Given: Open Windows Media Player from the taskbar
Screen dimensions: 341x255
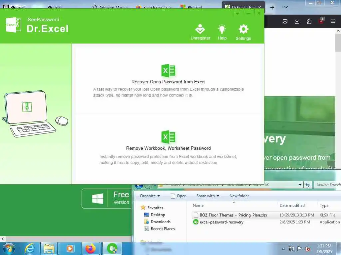Looking at the screenshot, I should click(70, 248).
